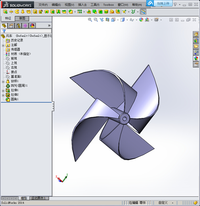
Task: Select the Swept Boss/Base tool icon
Action: [17, 12]
